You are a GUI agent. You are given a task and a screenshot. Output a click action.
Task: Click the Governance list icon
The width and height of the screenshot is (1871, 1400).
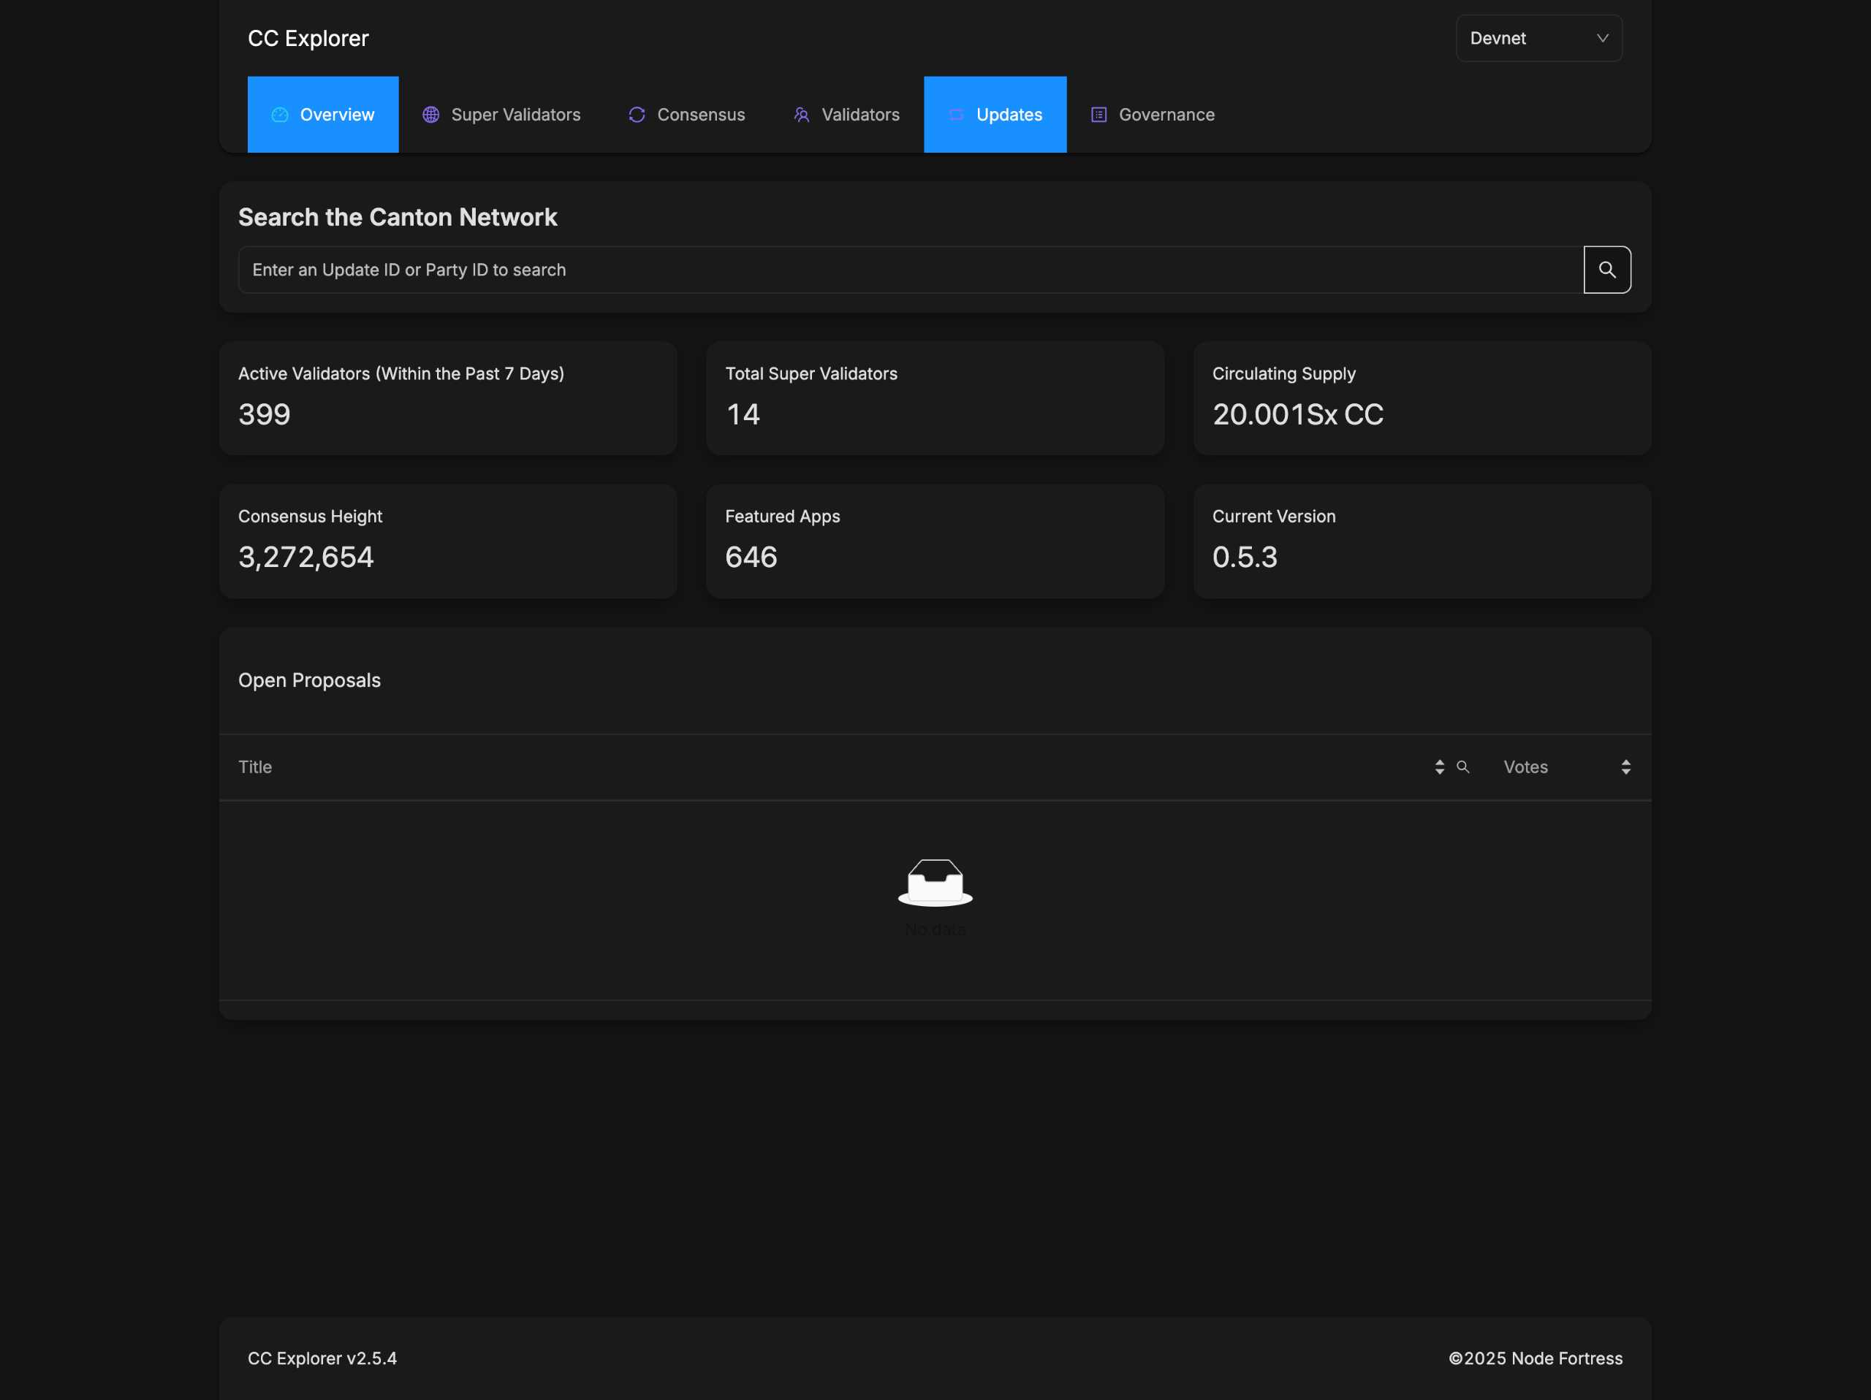pos(1098,115)
